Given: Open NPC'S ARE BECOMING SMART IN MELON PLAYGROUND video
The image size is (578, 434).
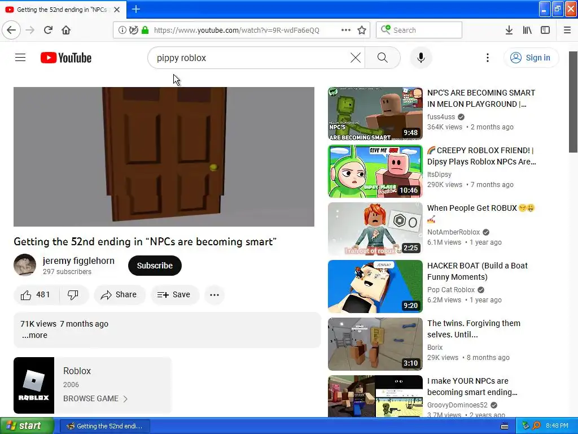Looking at the screenshot, I should tap(481, 98).
